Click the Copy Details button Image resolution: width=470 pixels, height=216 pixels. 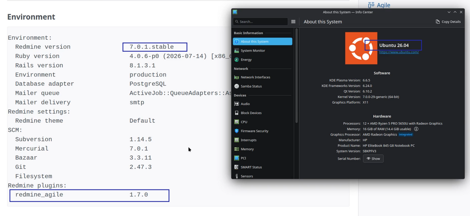tap(448, 21)
